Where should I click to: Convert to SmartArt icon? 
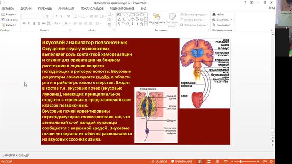[110, 25]
